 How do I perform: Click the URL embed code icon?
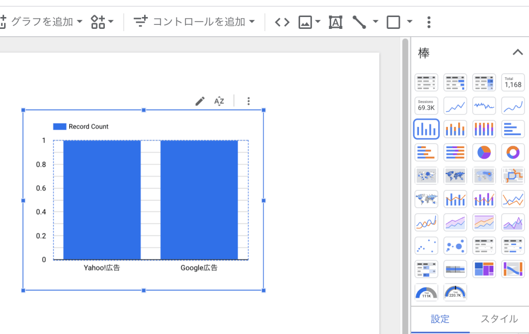[282, 22]
